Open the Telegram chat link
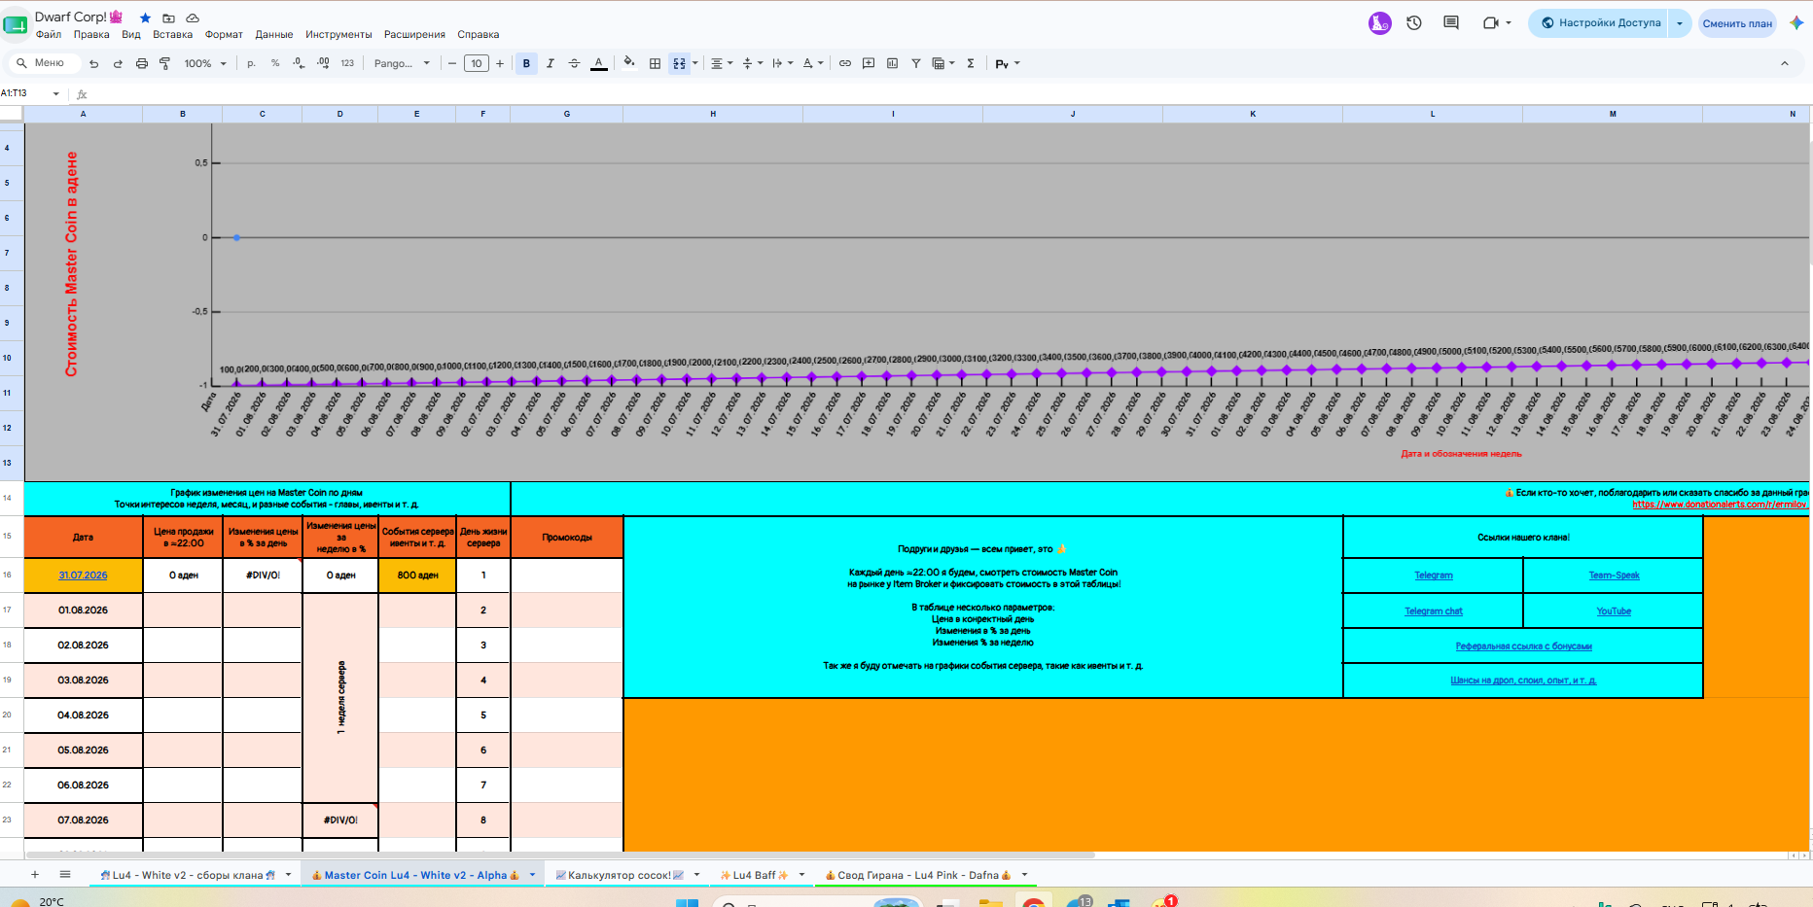The height and width of the screenshot is (907, 1813). (1434, 611)
